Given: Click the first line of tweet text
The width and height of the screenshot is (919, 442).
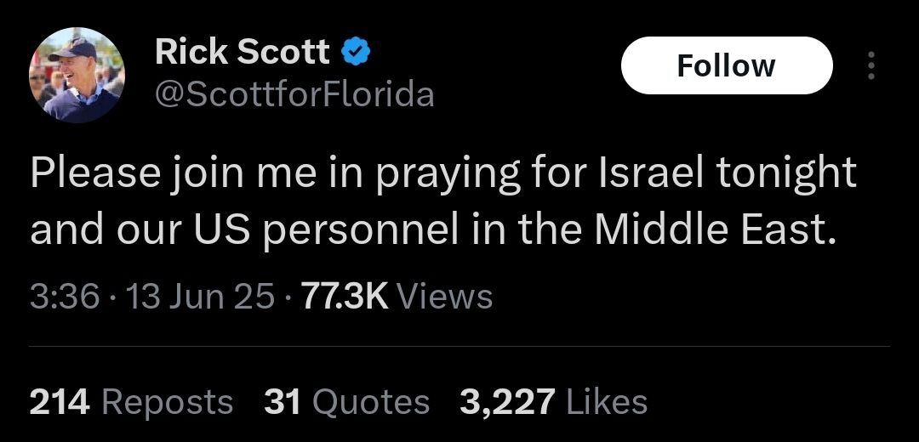Looking at the screenshot, I should [x=442, y=173].
